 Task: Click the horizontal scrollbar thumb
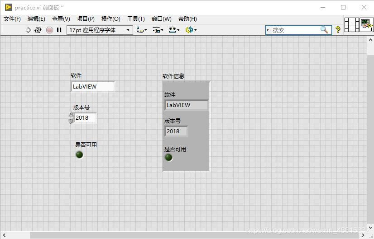[194, 235]
